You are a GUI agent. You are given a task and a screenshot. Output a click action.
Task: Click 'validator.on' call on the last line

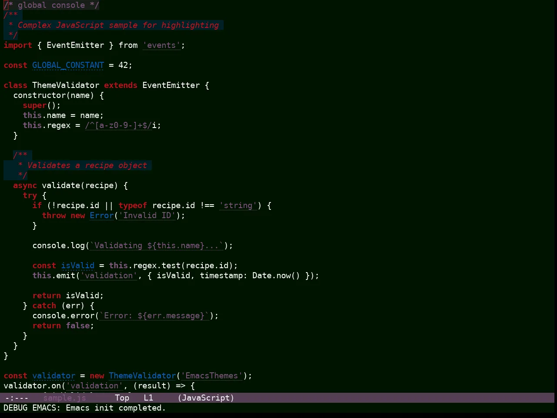pos(32,386)
